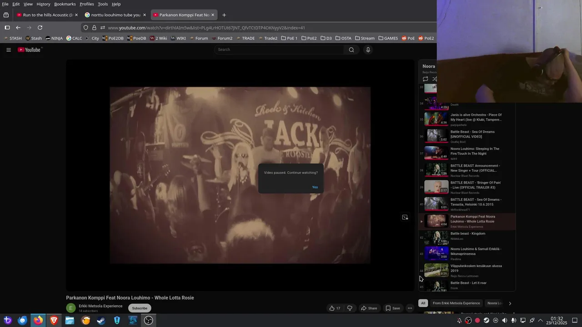The width and height of the screenshot is (582, 327).
Task: Open the NINJA bookmark
Action: pos(54,38)
